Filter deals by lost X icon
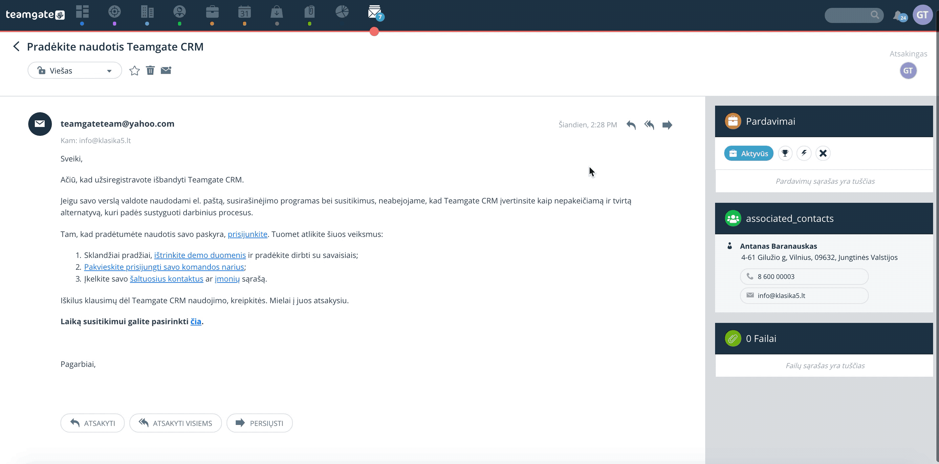Screen dimensions: 939x464 [823, 153]
